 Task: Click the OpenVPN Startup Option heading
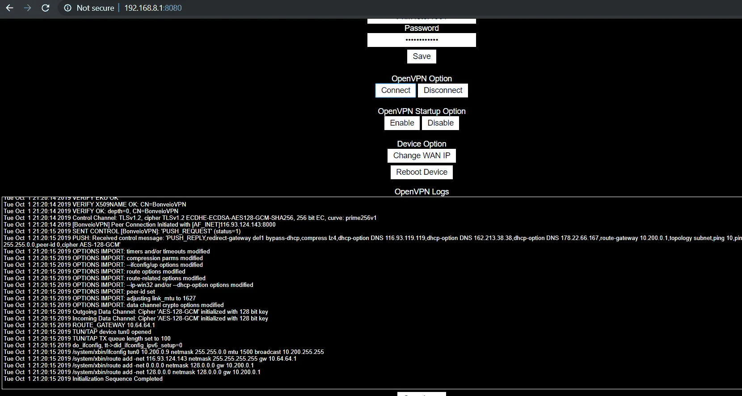pos(422,111)
